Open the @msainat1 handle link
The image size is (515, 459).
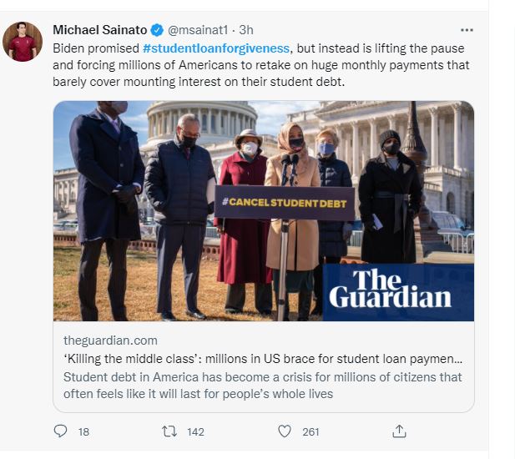198,30
